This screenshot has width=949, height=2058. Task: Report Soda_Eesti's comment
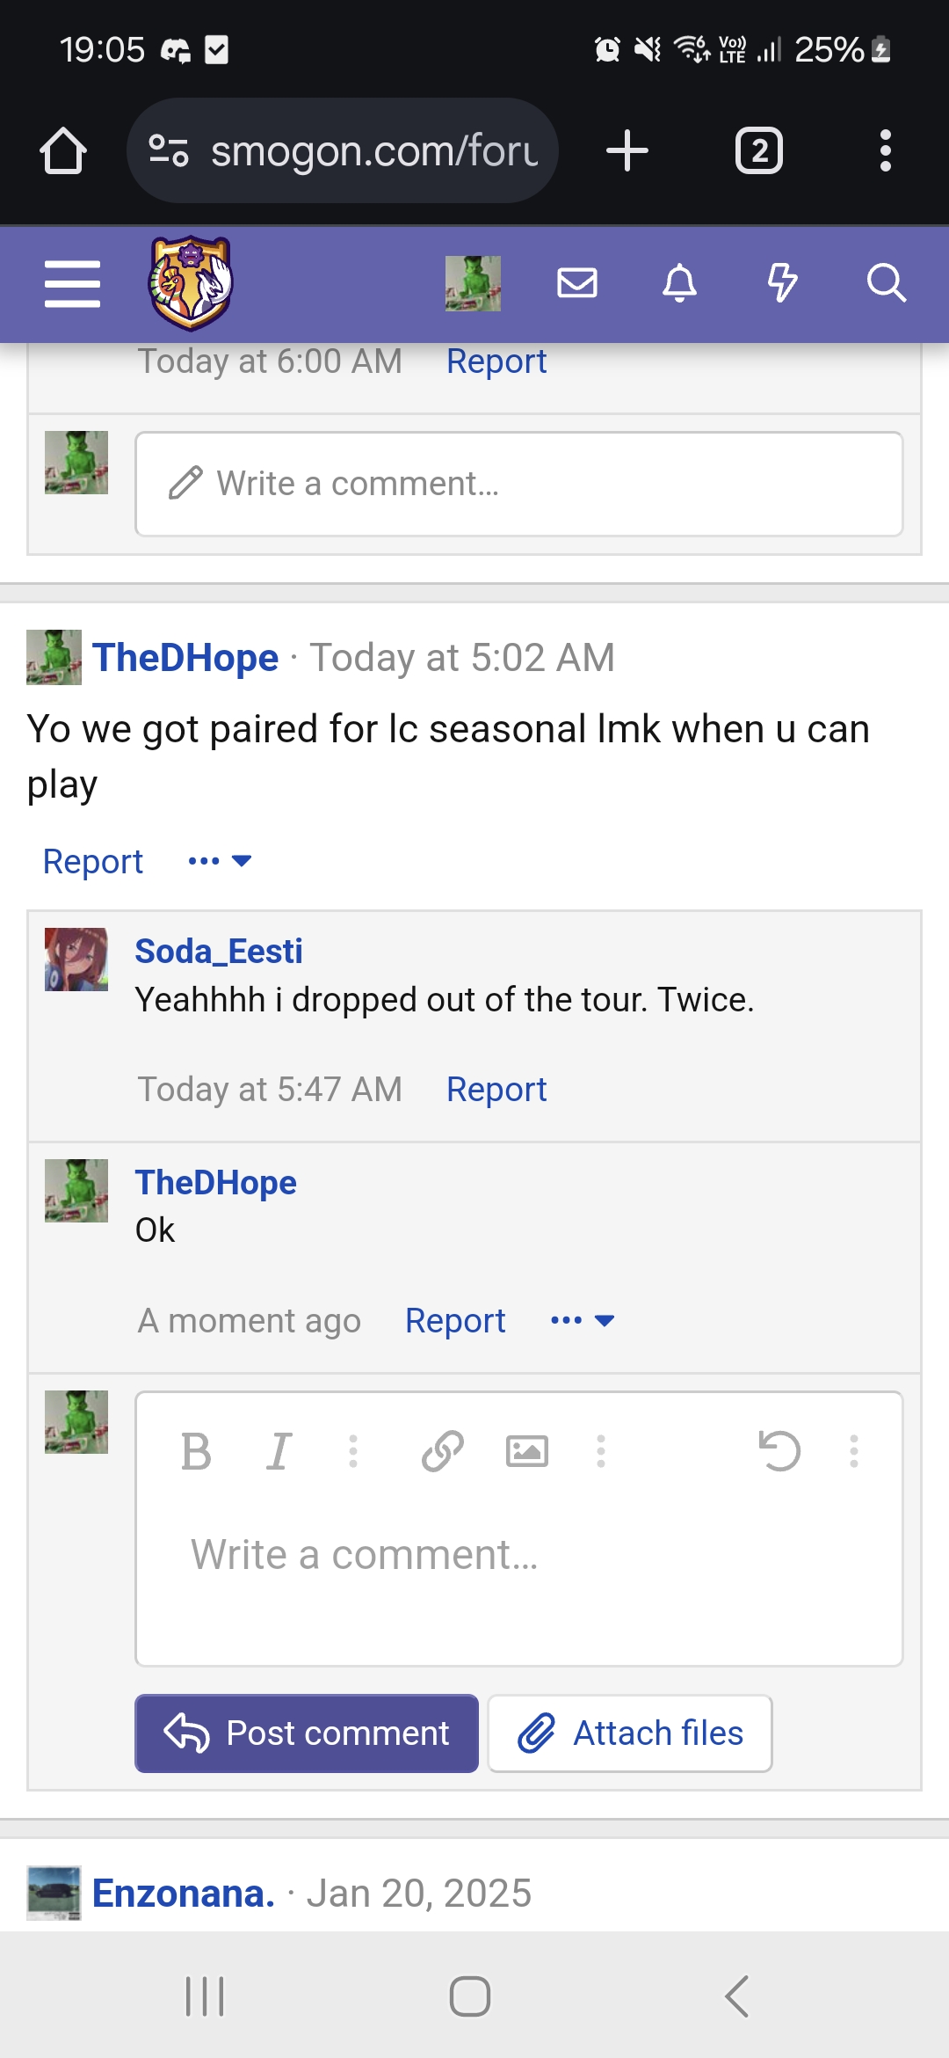[496, 1090]
